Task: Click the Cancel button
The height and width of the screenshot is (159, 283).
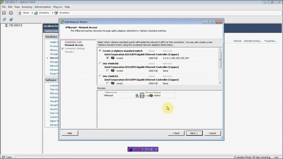Action: pyautogui.click(x=212, y=133)
